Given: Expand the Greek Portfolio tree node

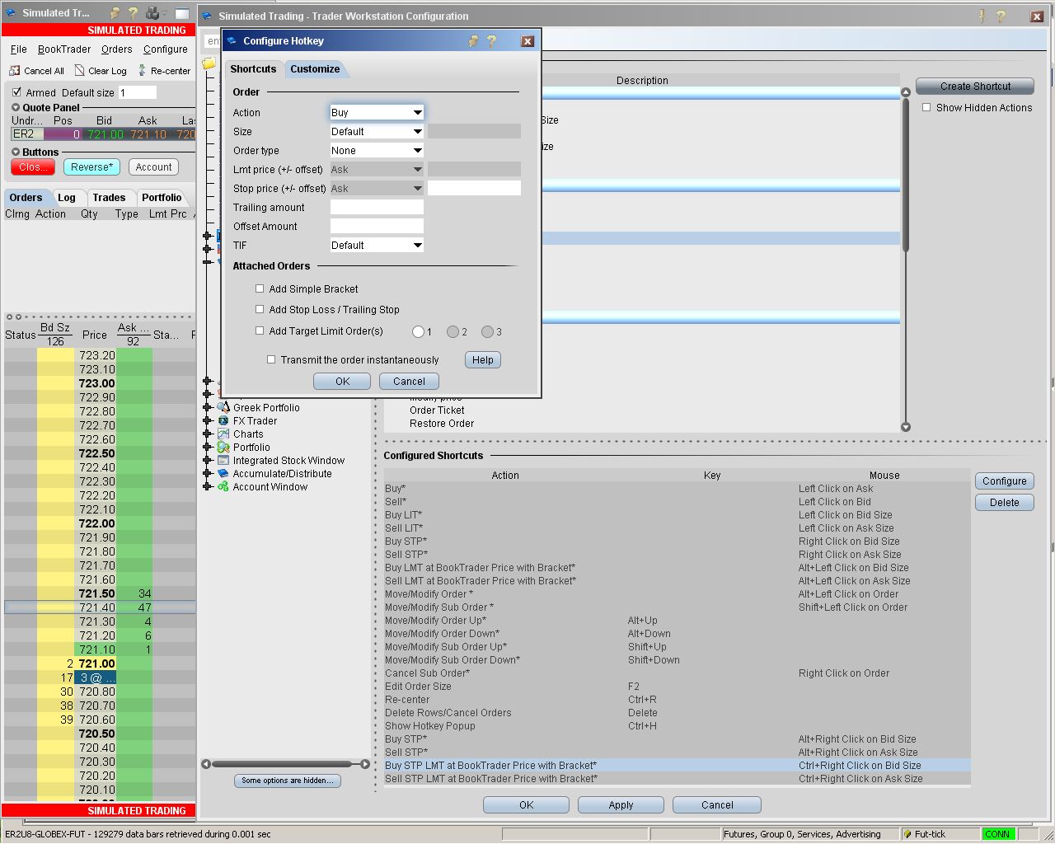Looking at the screenshot, I should click(208, 408).
